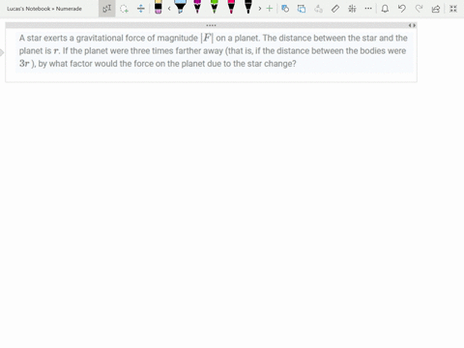The width and height of the screenshot is (464, 348).
Task: Open the Math ink tool
Action: (x=352, y=9)
